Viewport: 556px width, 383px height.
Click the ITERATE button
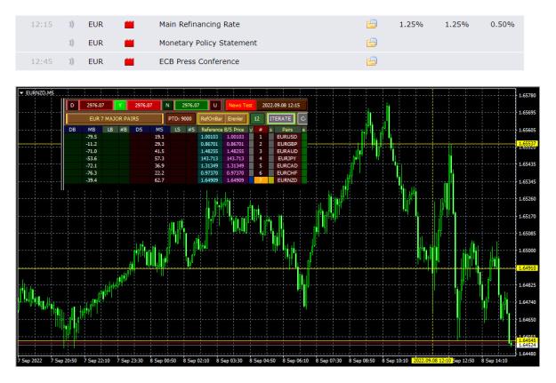[280, 119]
